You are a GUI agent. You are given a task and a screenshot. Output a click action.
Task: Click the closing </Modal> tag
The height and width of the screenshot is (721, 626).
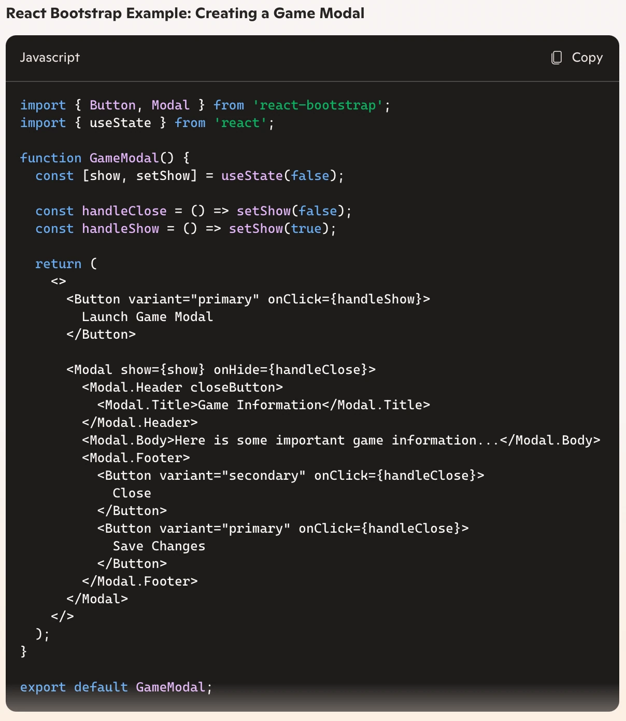[97, 599]
